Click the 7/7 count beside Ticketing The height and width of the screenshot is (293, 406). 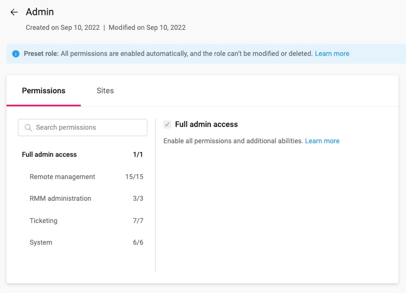[138, 221]
